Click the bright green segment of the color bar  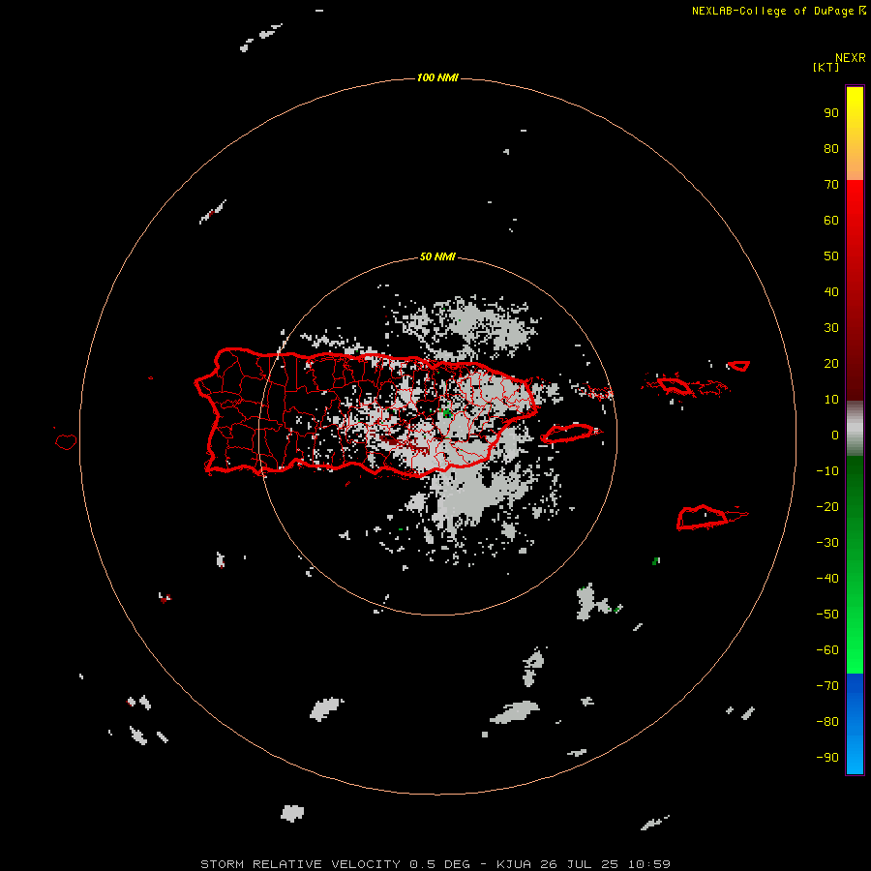point(855,655)
